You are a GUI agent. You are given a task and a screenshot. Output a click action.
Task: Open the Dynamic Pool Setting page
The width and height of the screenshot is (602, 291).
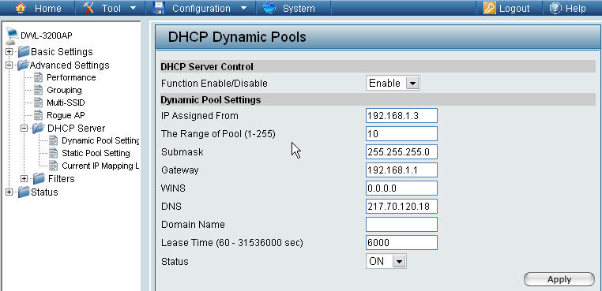click(x=100, y=140)
